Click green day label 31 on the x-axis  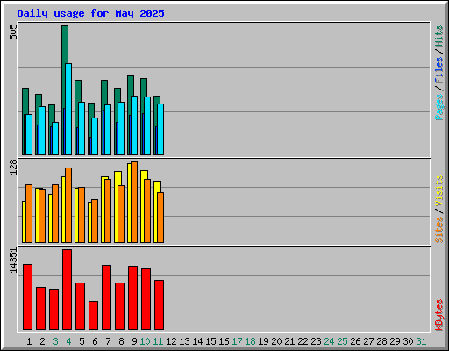click(x=421, y=341)
